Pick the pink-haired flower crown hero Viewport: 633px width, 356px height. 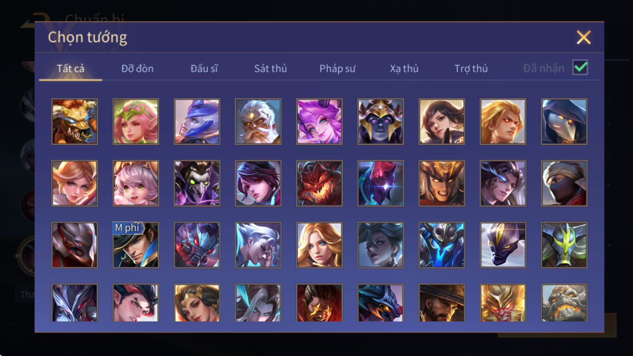pos(136,122)
